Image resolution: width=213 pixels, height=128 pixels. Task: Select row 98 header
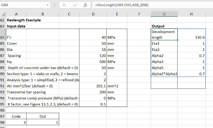3,122
